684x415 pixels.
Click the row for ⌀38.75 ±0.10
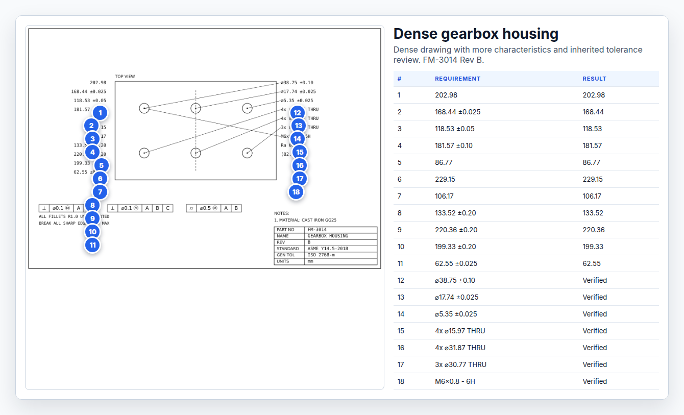tap(526, 280)
